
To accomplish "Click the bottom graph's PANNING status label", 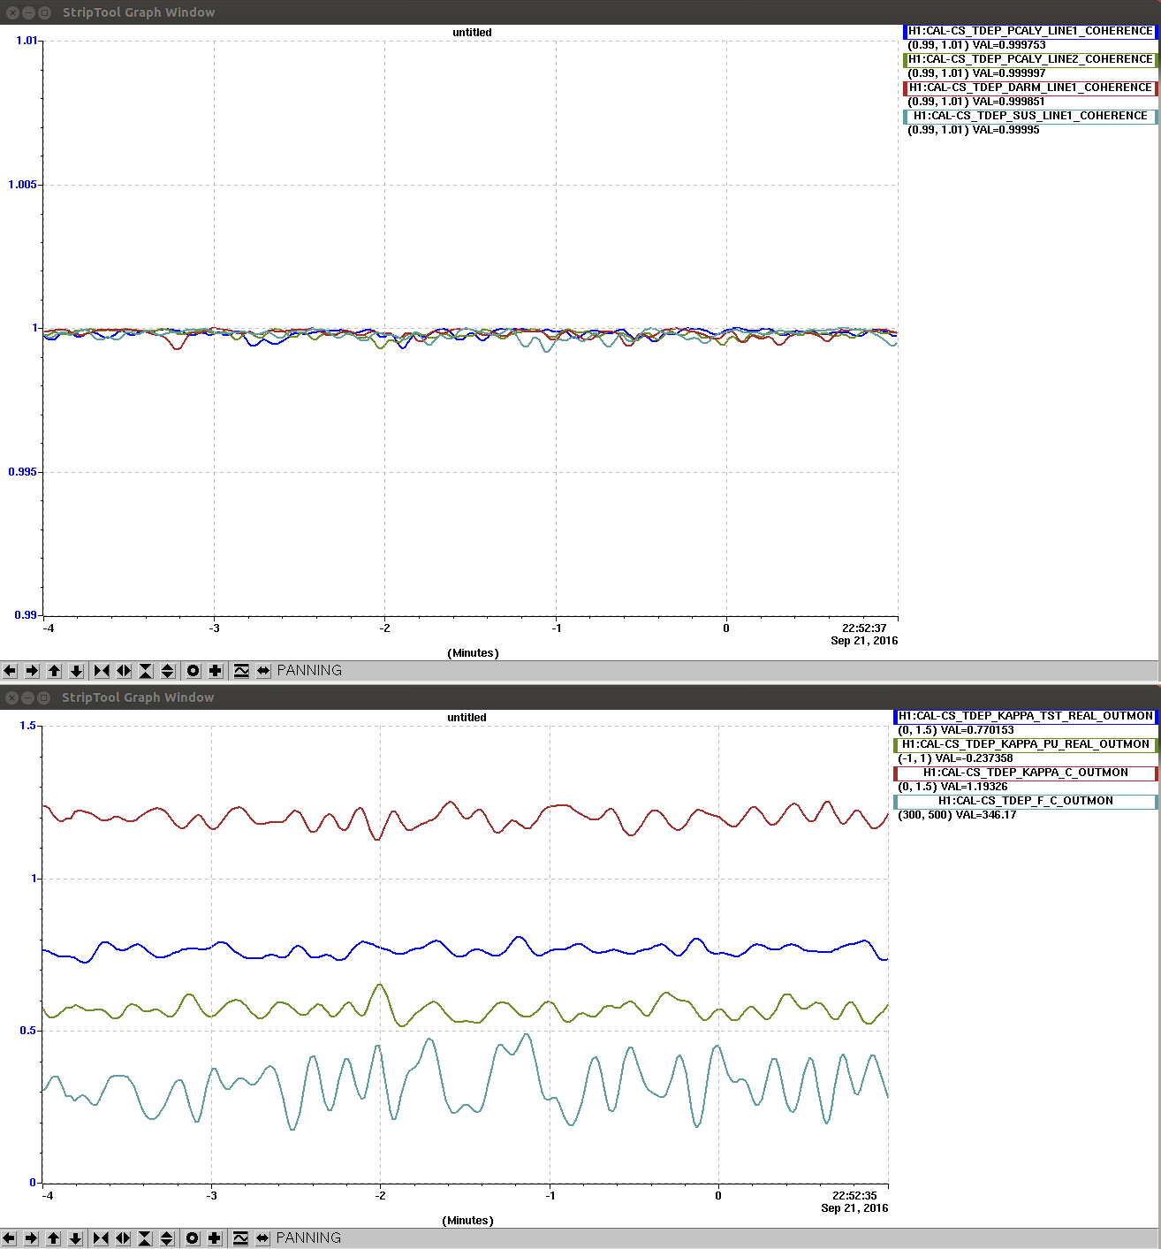I will pyautogui.click(x=308, y=1238).
